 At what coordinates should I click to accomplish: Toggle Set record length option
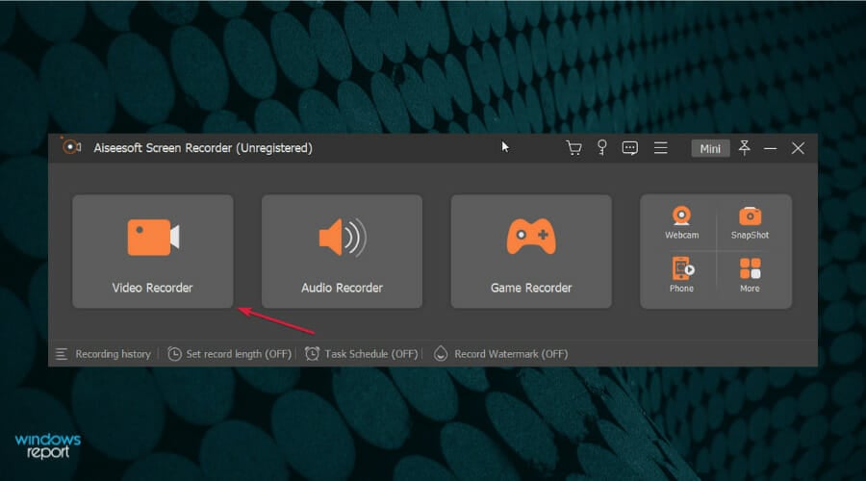click(229, 354)
